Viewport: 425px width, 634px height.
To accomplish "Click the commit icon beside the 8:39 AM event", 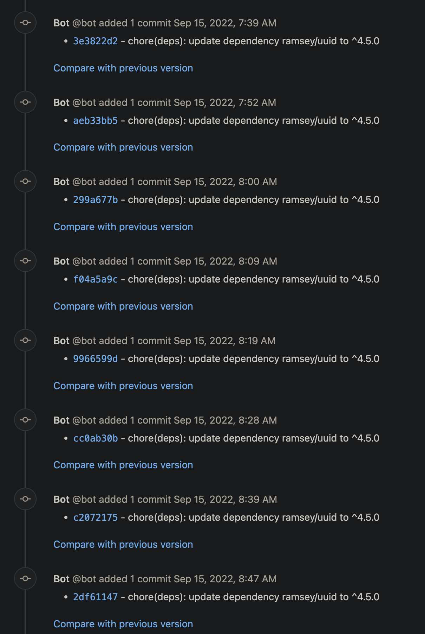I will (25, 499).
